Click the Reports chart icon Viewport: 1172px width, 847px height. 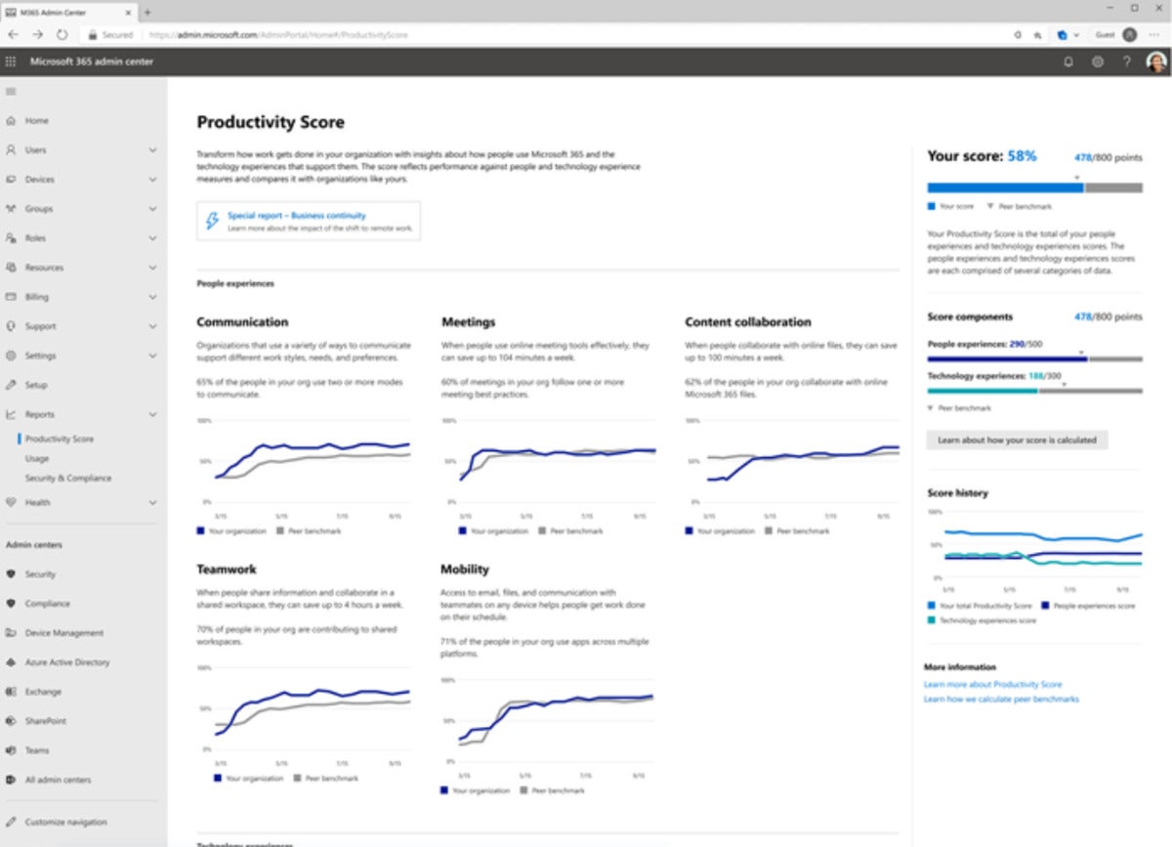tap(11, 414)
